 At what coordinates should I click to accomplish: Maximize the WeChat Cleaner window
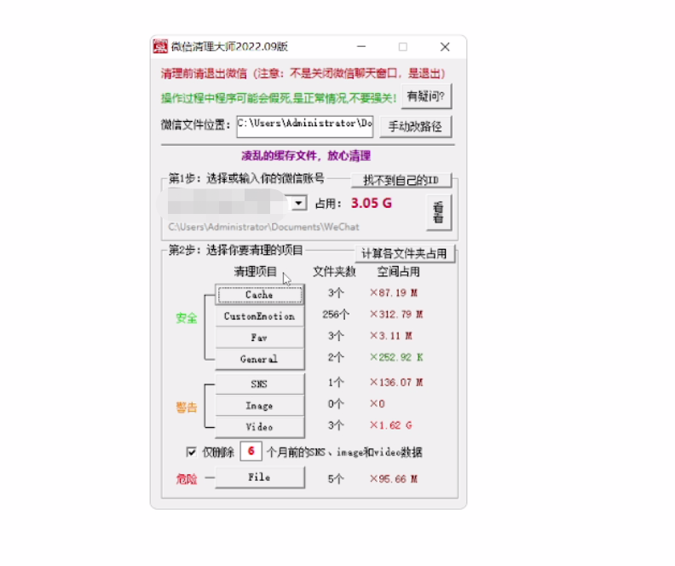(403, 47)
